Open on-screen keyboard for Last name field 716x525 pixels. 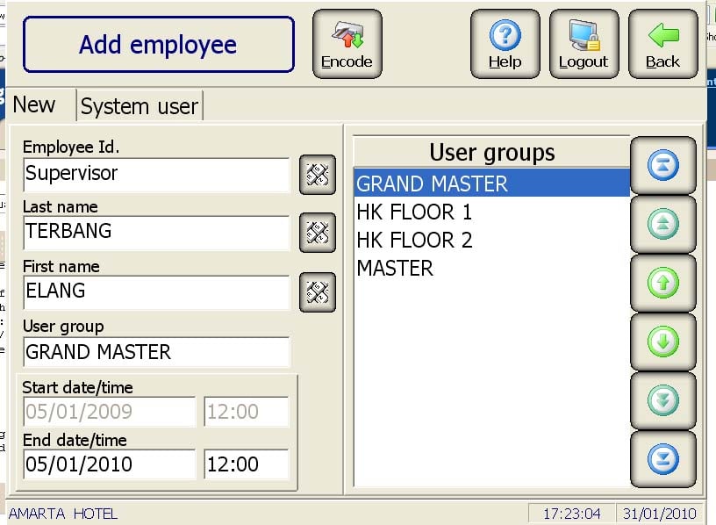tap(316, 234)
